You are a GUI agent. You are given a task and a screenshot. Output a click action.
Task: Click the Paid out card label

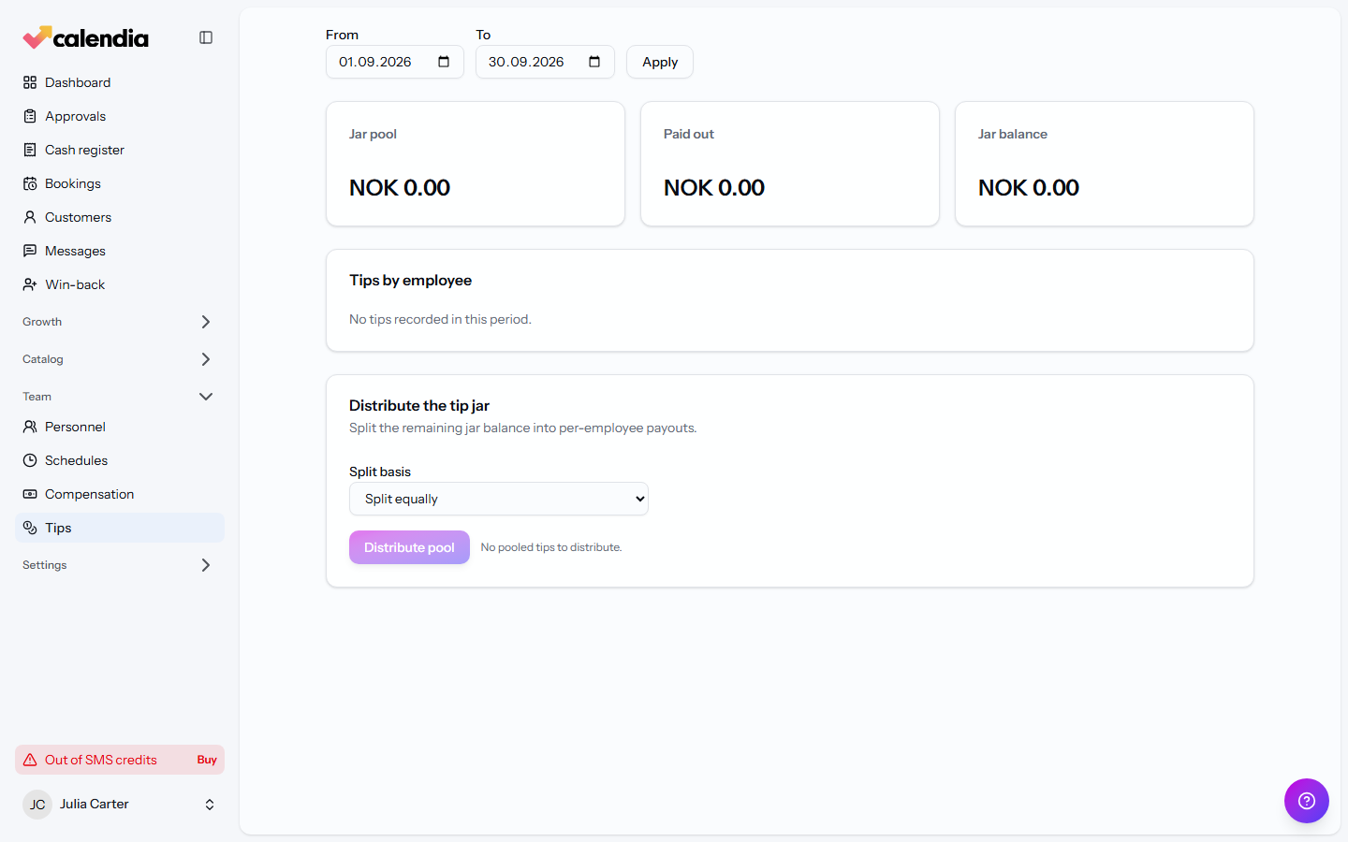(689, 134)
